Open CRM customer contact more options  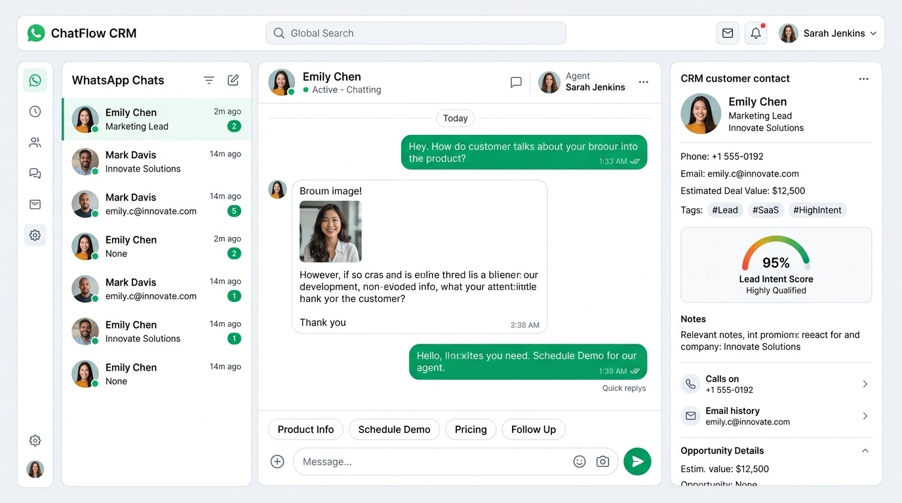[864, 79]
